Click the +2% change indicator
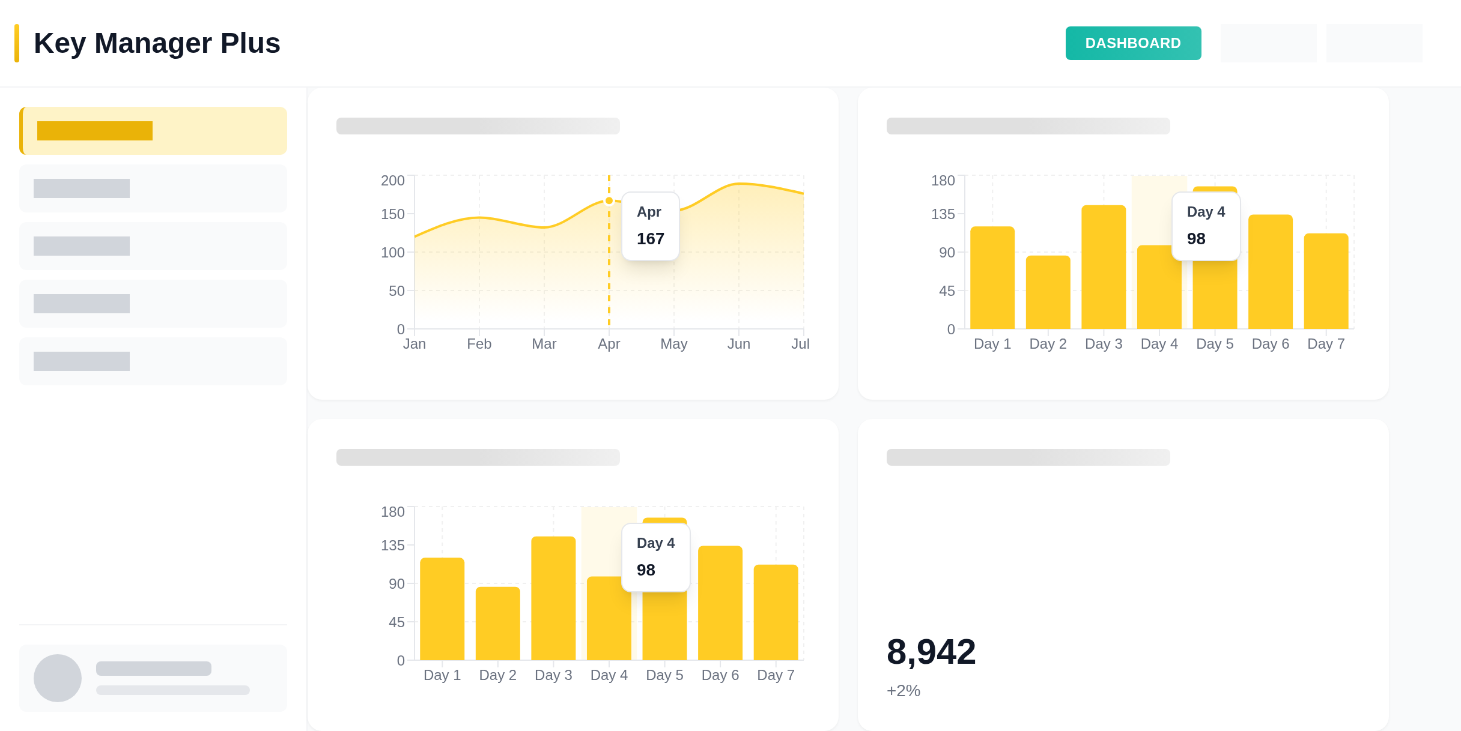 pyautogui.click(x=904, y=691)
